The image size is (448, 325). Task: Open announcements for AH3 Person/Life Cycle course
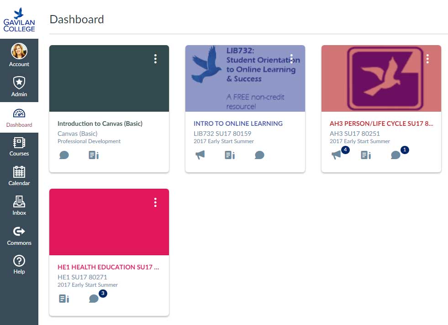click(337, 155)
